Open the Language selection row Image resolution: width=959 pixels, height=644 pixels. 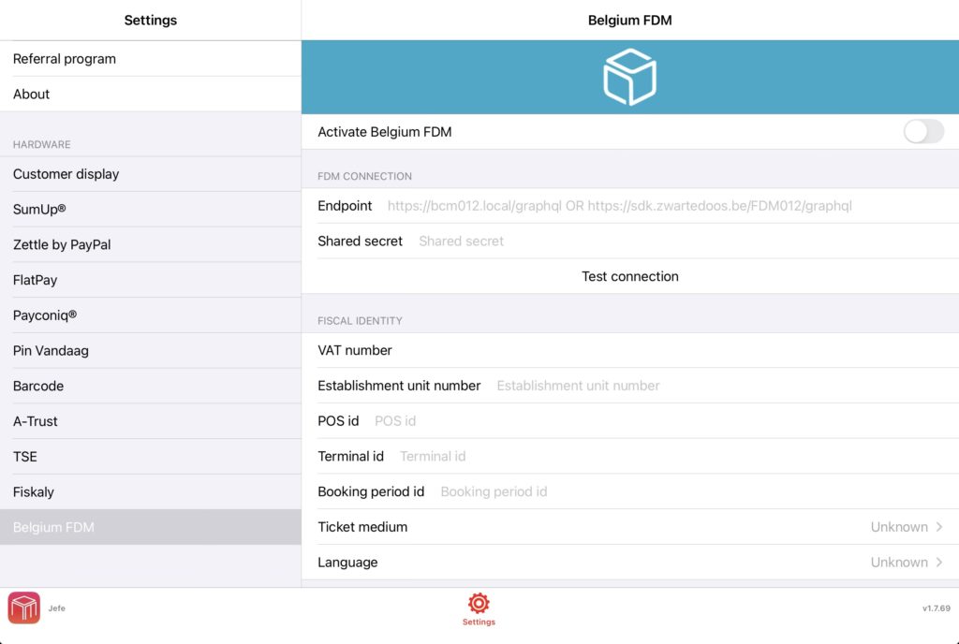pos(629,563)
